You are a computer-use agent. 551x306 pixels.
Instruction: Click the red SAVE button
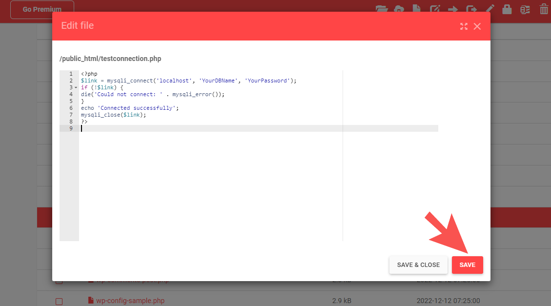(467, 265)
